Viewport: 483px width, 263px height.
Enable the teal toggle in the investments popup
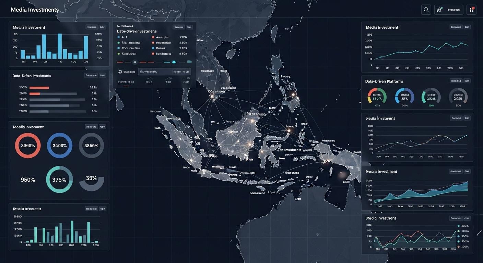[174, 62]
